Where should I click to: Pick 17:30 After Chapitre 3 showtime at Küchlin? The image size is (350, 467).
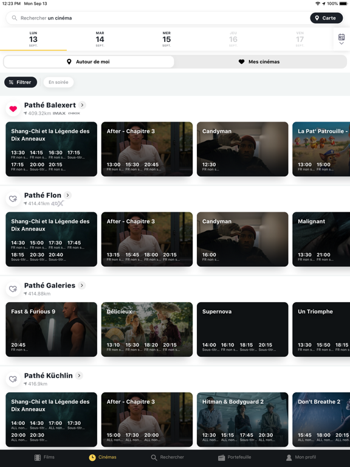(x=132, y=437)
